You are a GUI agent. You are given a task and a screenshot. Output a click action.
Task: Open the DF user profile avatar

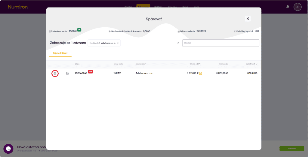click(x=297, y=7)
